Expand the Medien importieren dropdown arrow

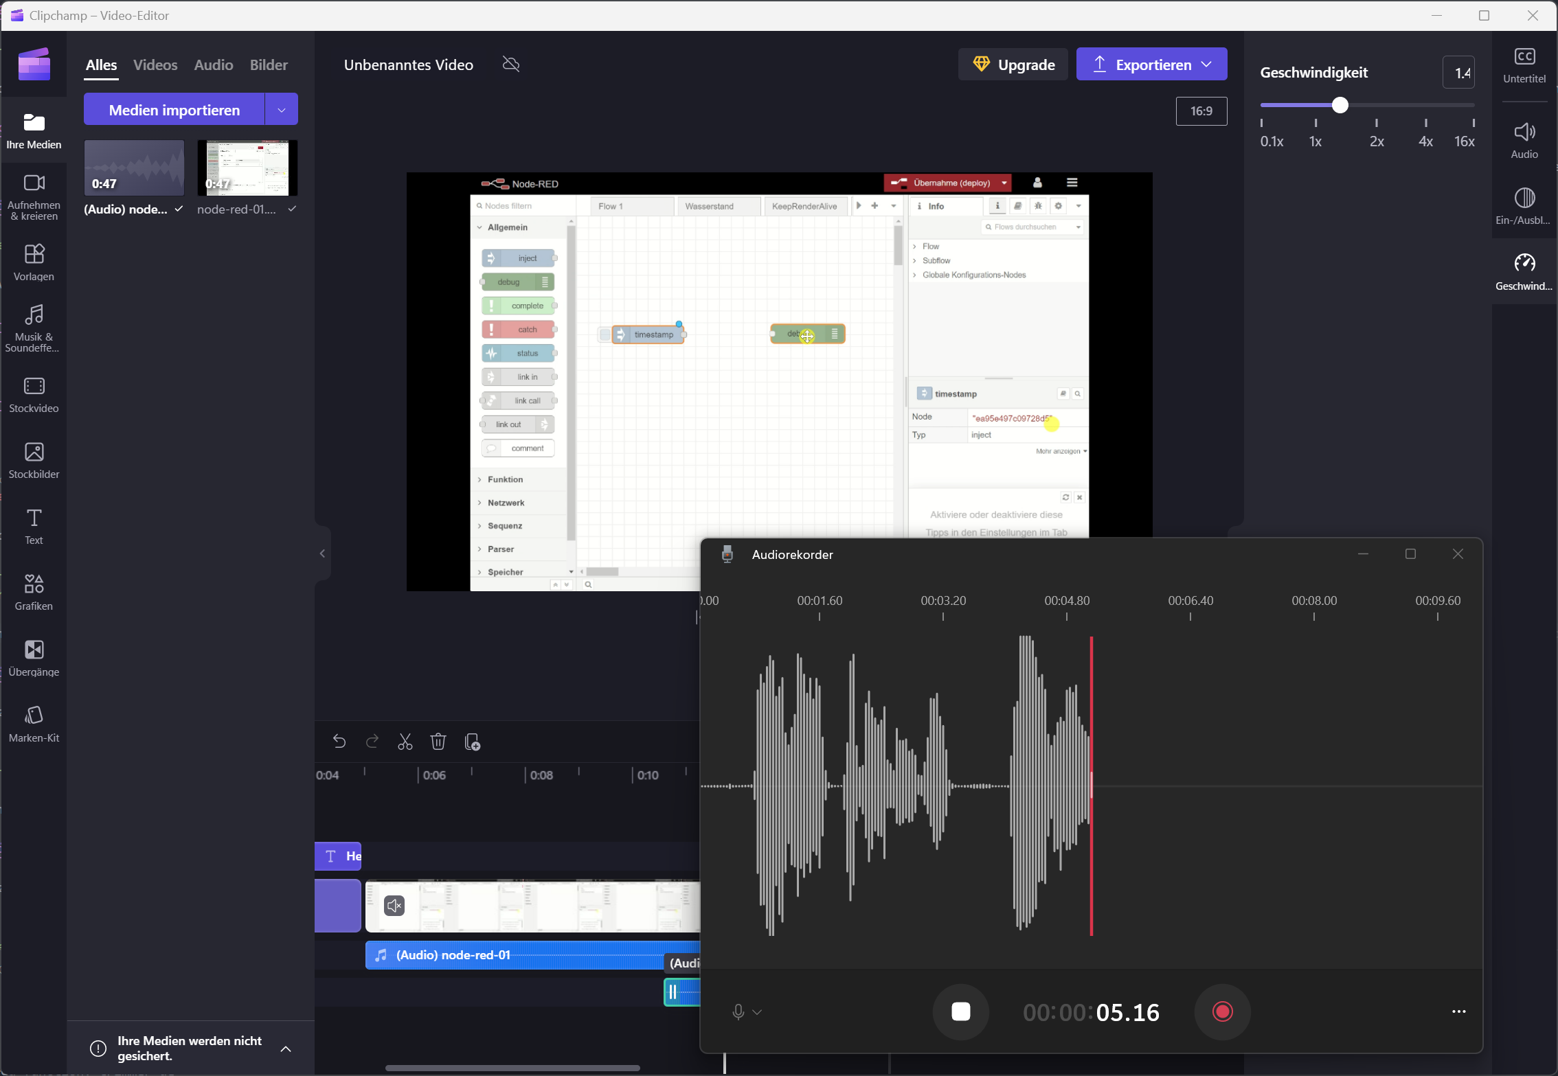point(280,109)
